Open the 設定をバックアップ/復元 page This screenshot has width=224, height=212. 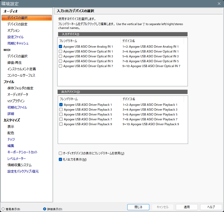(x=23, y=171)
